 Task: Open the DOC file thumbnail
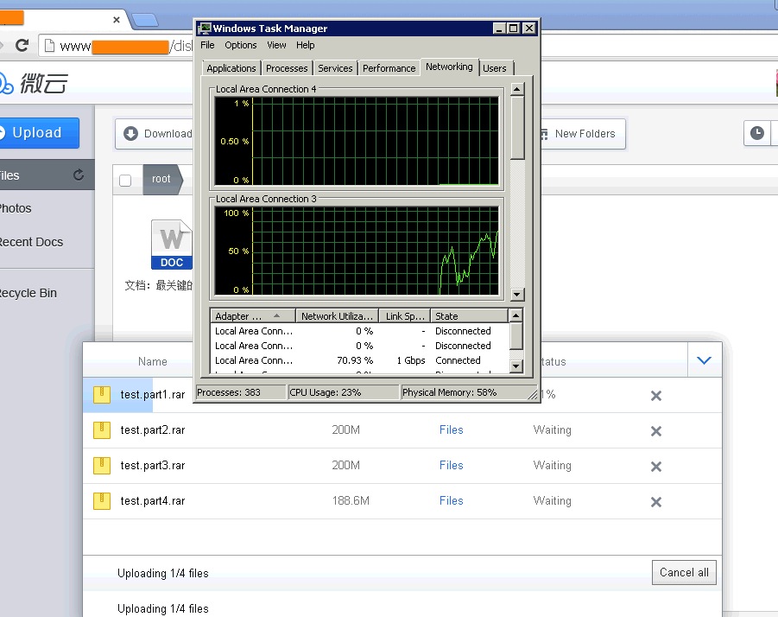pyautogui.click(x=171, y=245)
